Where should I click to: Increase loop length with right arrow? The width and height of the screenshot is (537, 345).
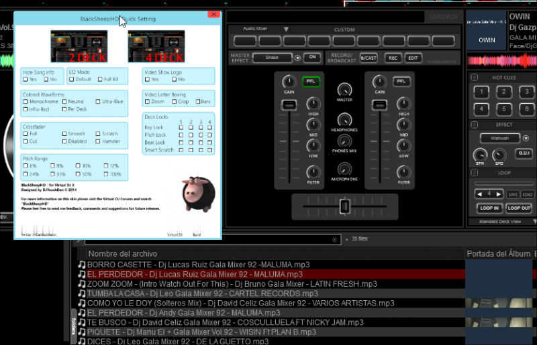click(499, 194)
